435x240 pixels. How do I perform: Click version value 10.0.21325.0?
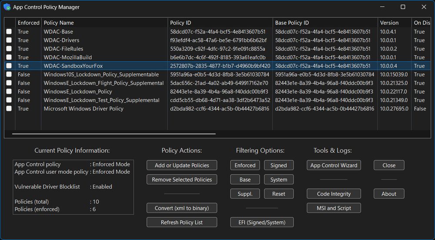[394, 83]
